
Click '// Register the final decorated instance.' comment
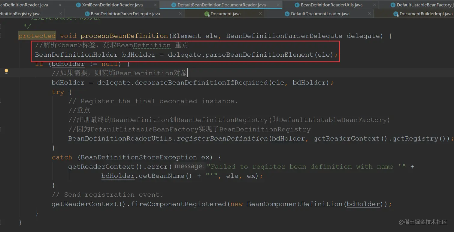pos(153,101)
